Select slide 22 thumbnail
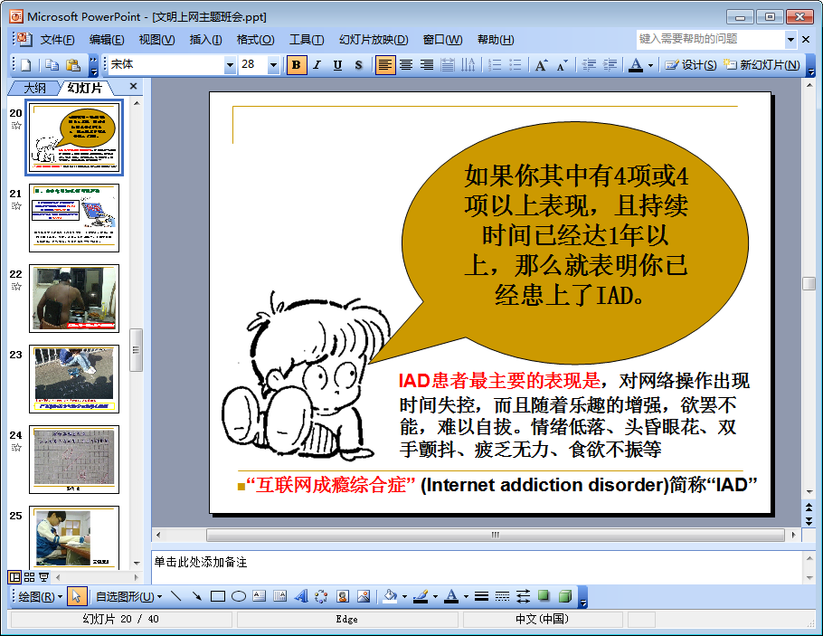This screenshot has height=636, width=823. 74,299
